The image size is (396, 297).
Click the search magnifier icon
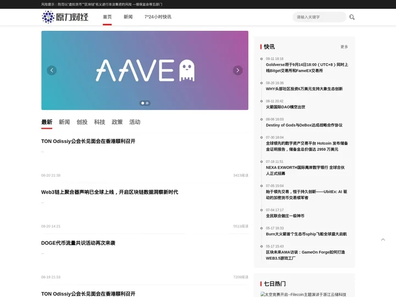(x=352, y=17)
